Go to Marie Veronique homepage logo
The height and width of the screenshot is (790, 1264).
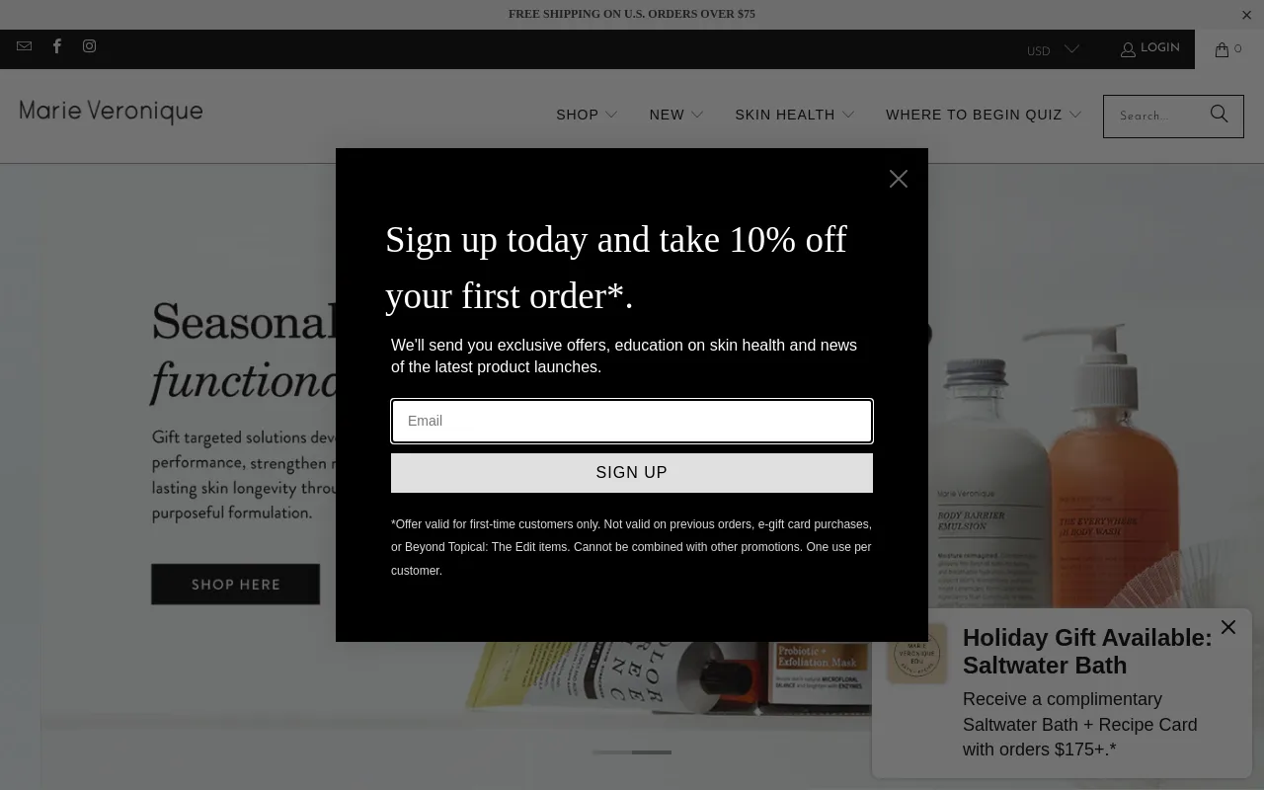(111, 112)
